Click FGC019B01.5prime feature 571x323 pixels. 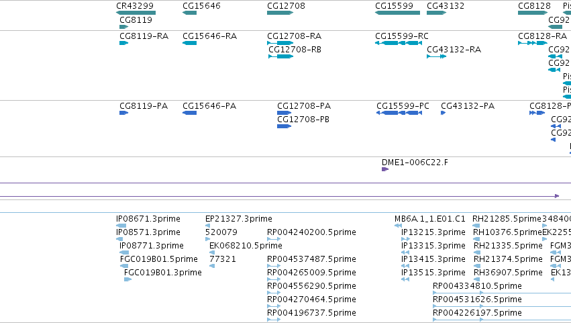124,266
